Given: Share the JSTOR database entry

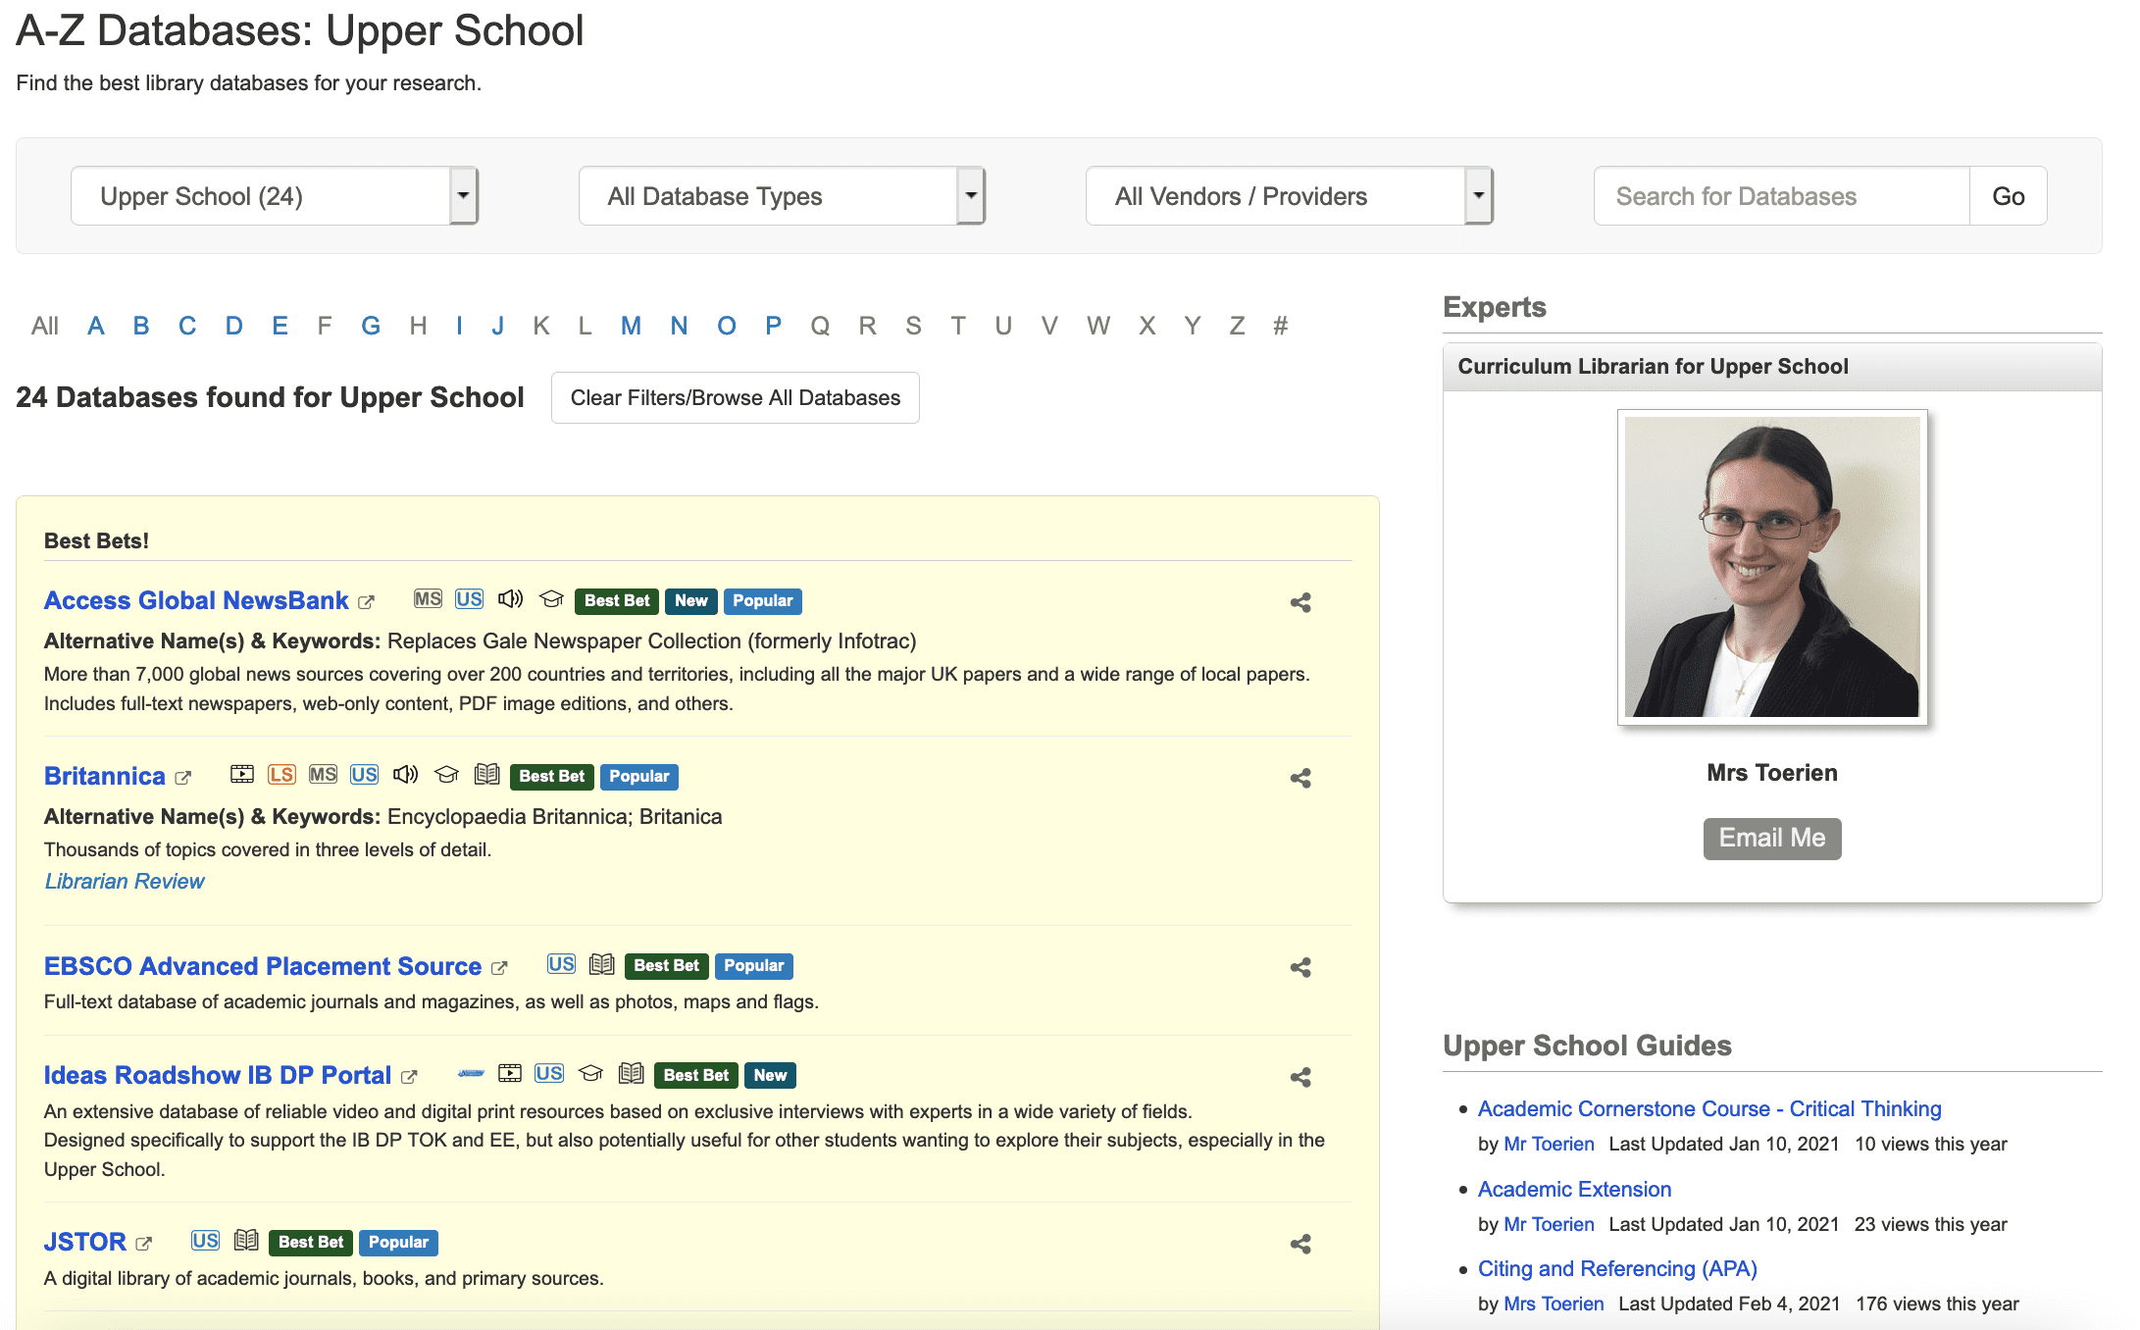Looking at the screenshot, I should pyautogui.click(x=1300, y=1244).
